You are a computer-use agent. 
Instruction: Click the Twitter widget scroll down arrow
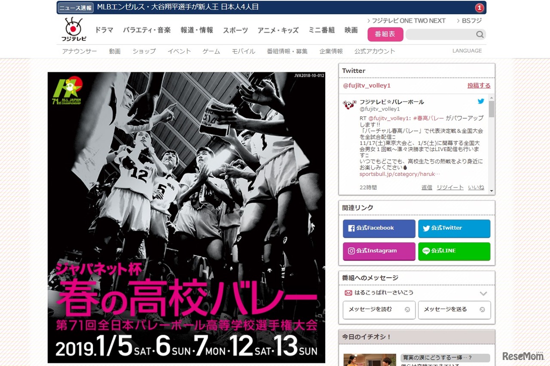point(492,191)
